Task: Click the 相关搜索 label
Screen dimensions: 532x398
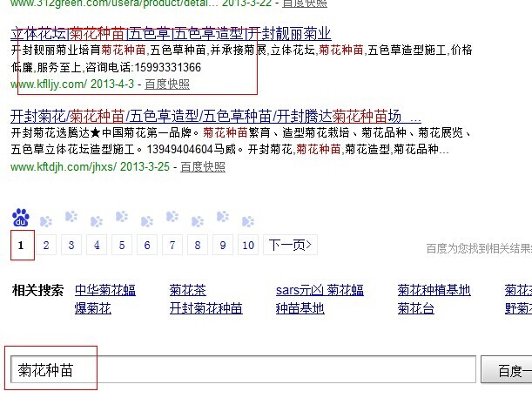Action: point(37,290)
